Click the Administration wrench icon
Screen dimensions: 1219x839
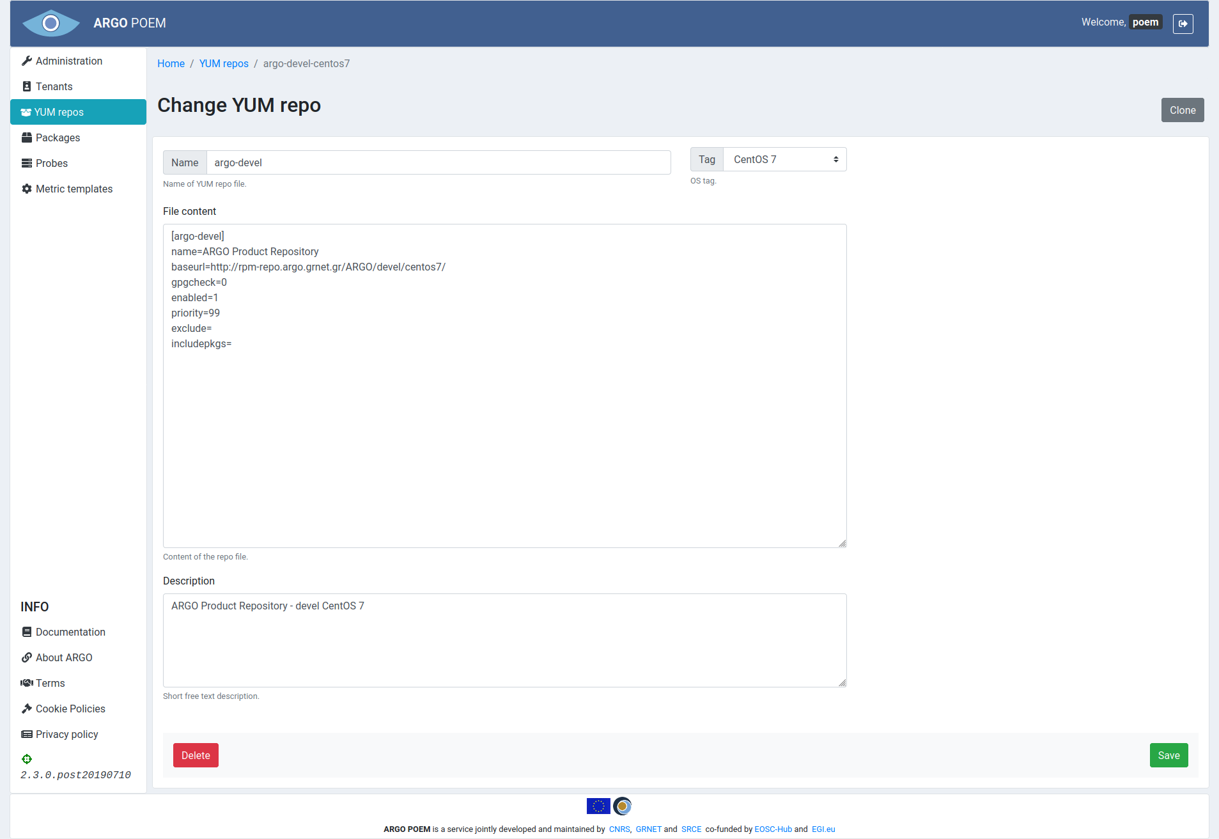click(x=27, y=61)
